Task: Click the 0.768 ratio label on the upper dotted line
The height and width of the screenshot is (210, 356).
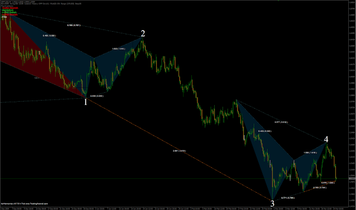Action: [74, 26]
